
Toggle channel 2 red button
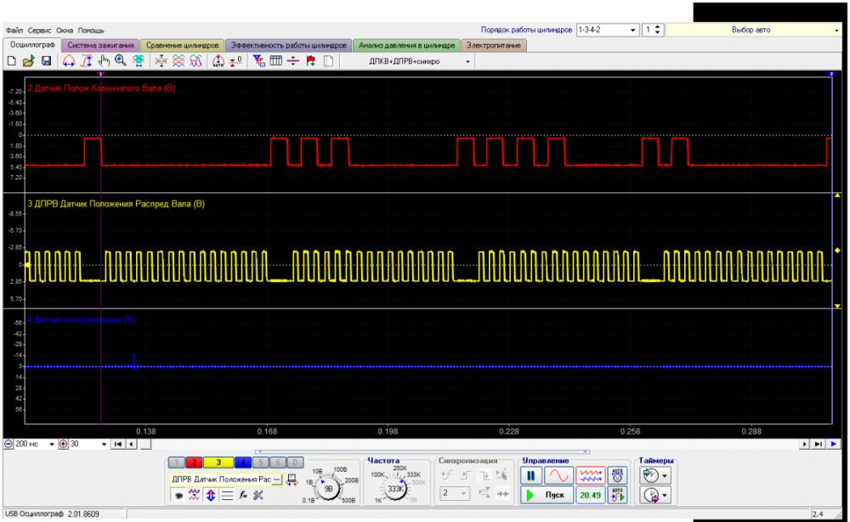pyautogui.click(x=195, y=462)
